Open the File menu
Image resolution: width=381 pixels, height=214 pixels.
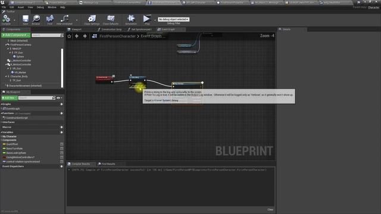coord(4,7)
